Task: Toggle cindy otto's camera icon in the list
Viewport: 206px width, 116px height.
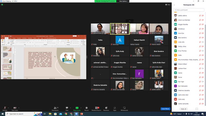Action: 202,42
